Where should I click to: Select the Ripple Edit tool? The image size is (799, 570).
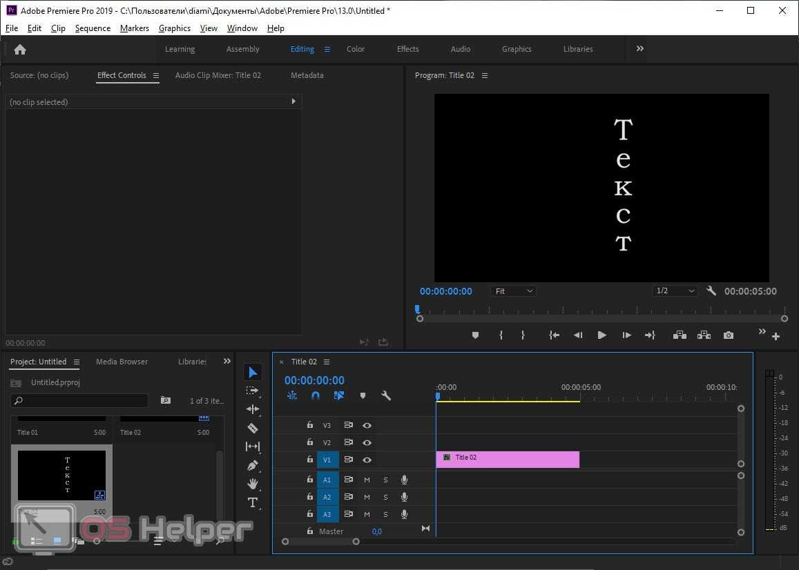(253, 409)
